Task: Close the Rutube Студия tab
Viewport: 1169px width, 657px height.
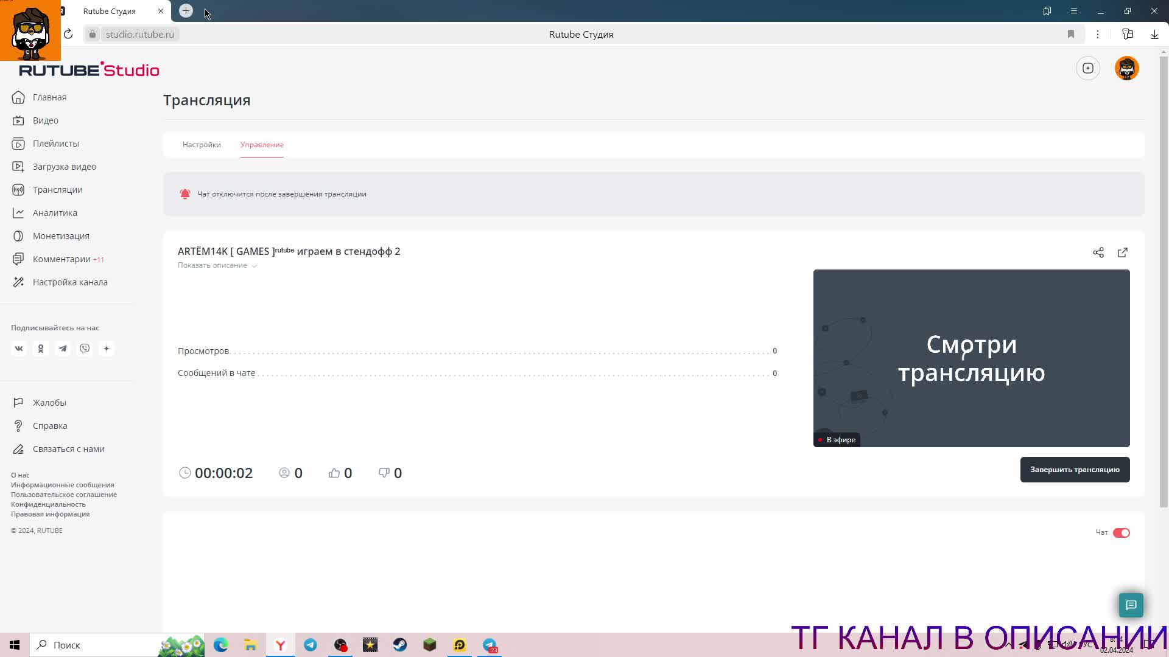Action: point(161,11)
